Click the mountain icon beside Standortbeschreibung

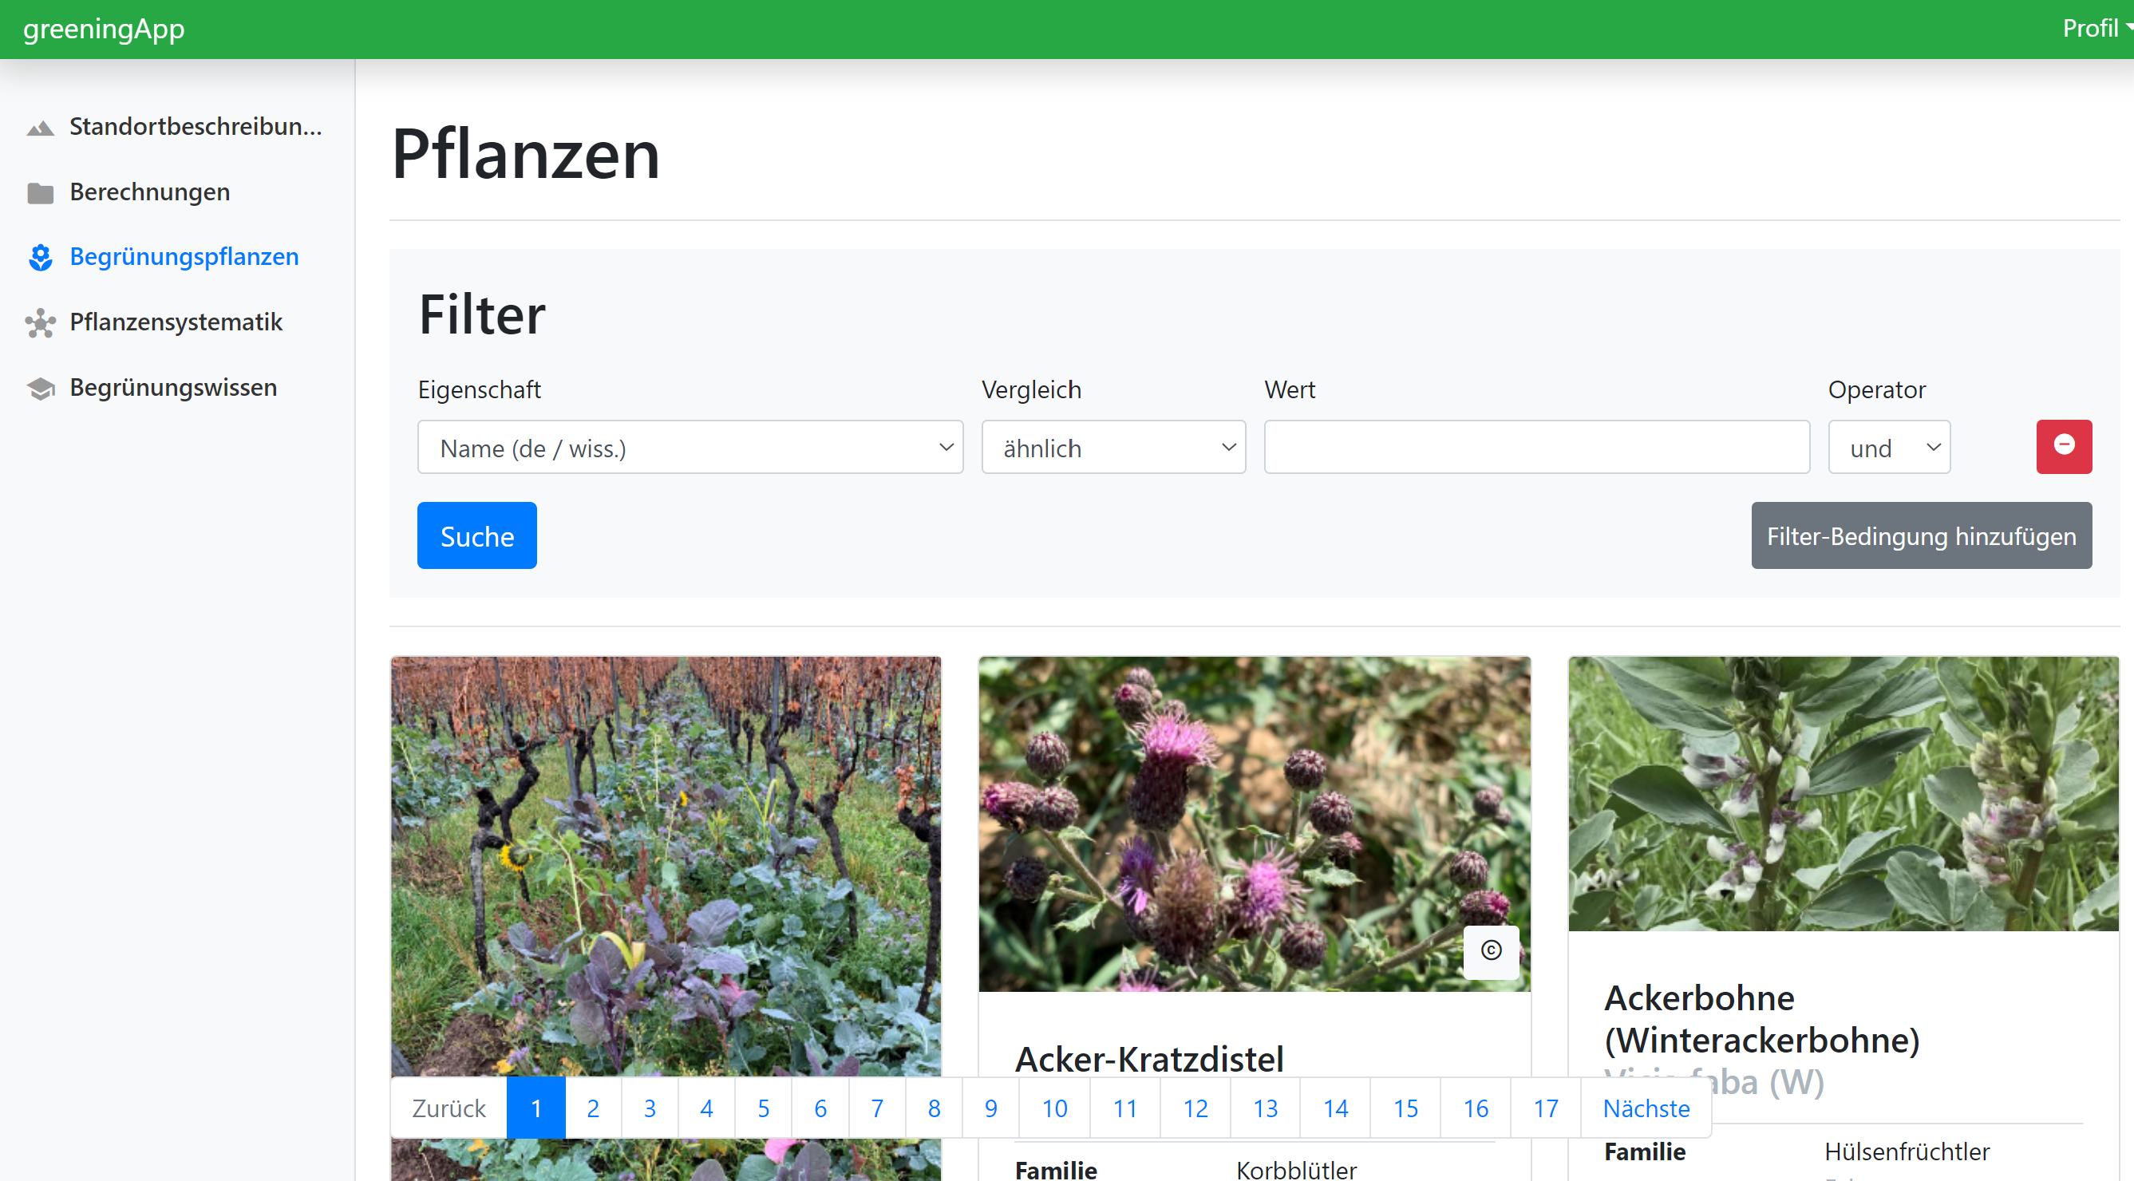coord(41,128)
